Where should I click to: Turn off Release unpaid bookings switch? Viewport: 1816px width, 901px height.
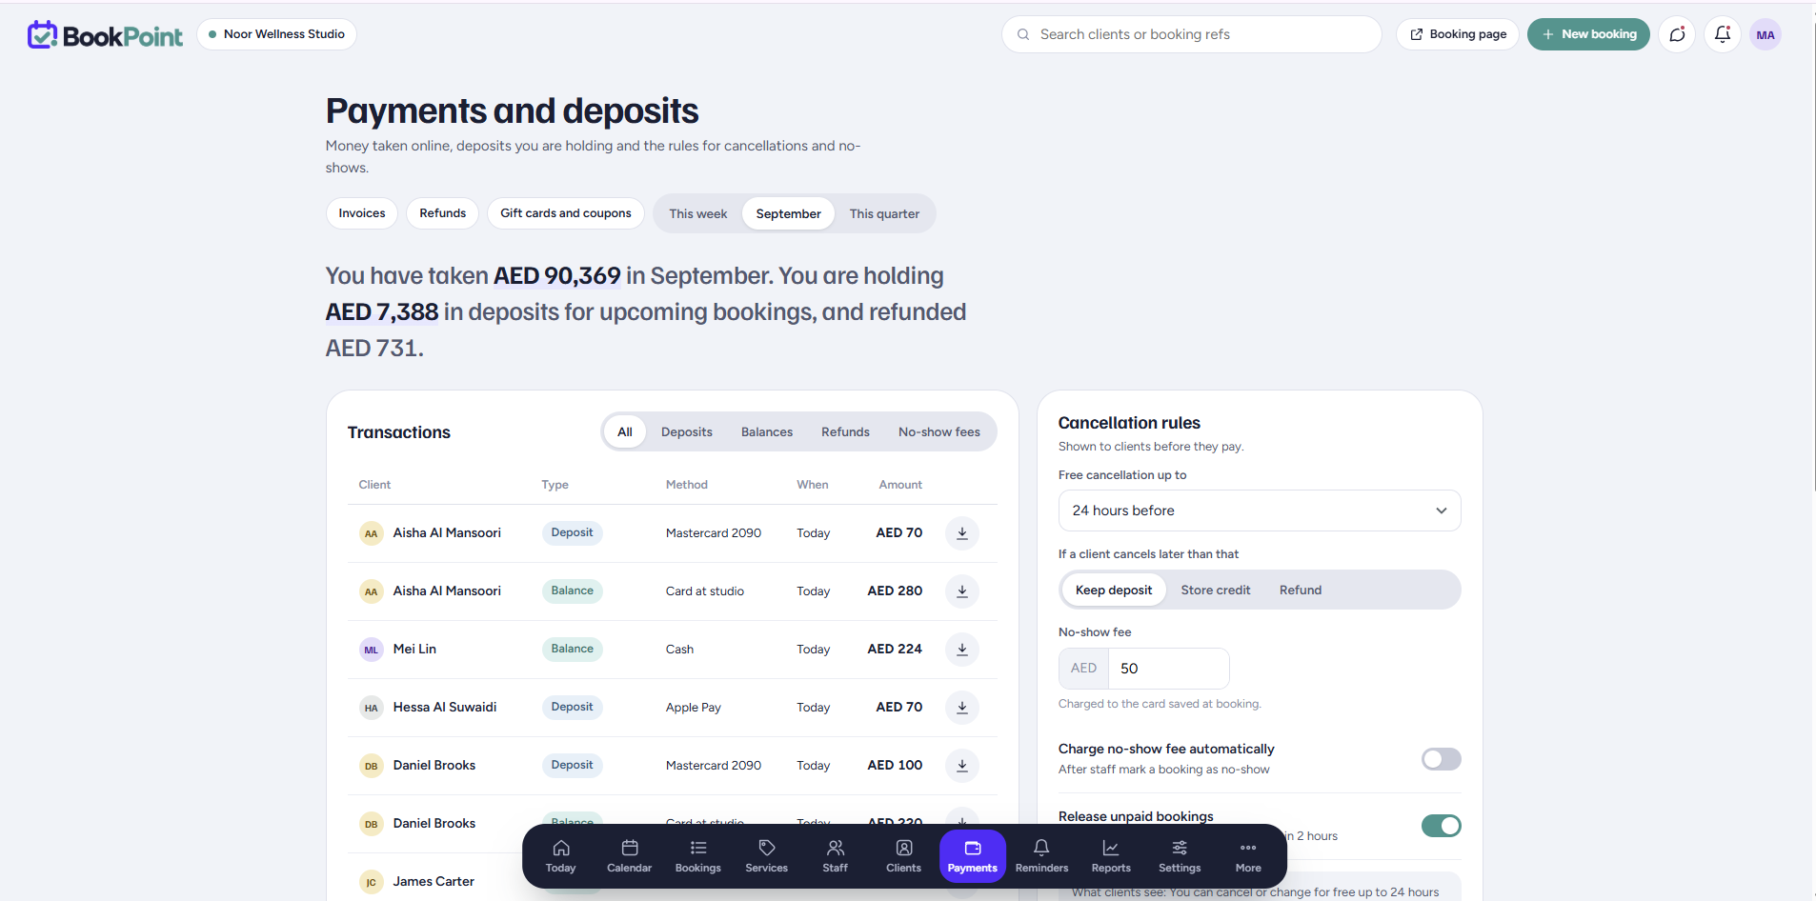tap(1441, 826)
